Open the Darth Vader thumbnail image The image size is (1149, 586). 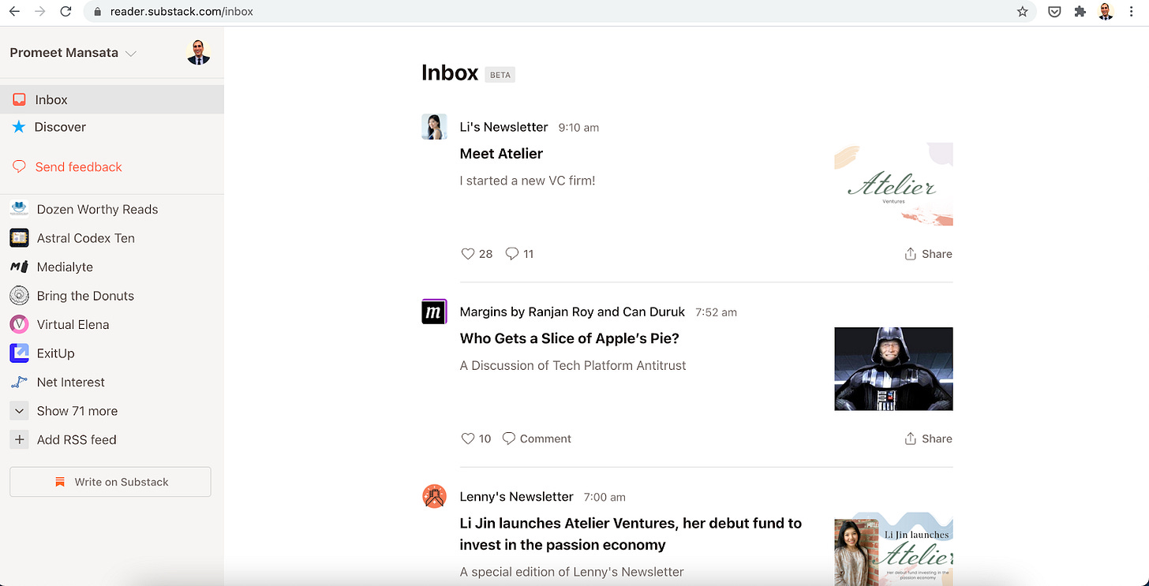(x=893, y=369)
